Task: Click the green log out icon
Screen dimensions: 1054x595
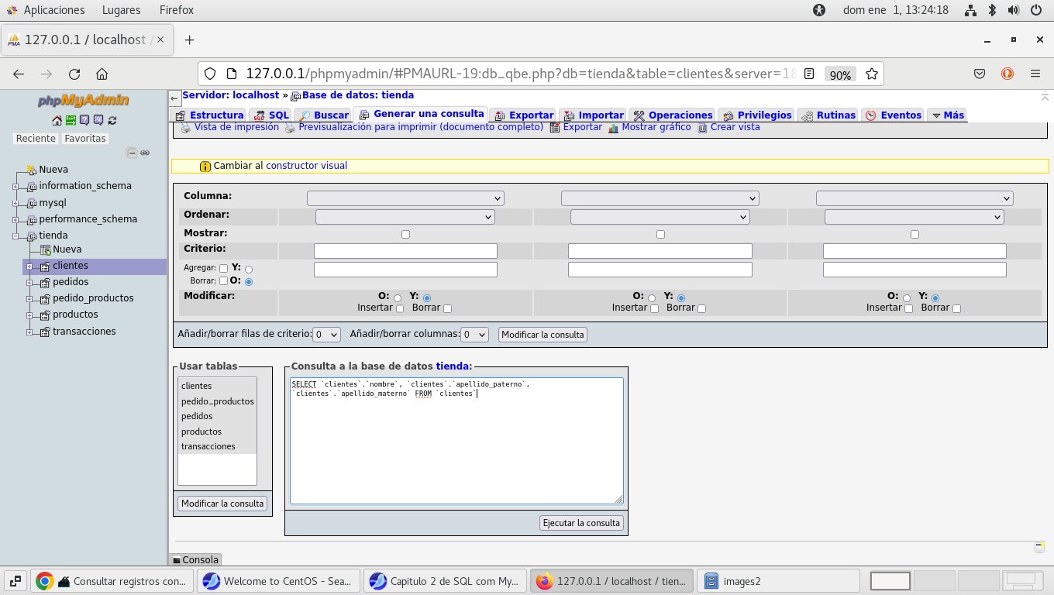Action: coord(71,120)
